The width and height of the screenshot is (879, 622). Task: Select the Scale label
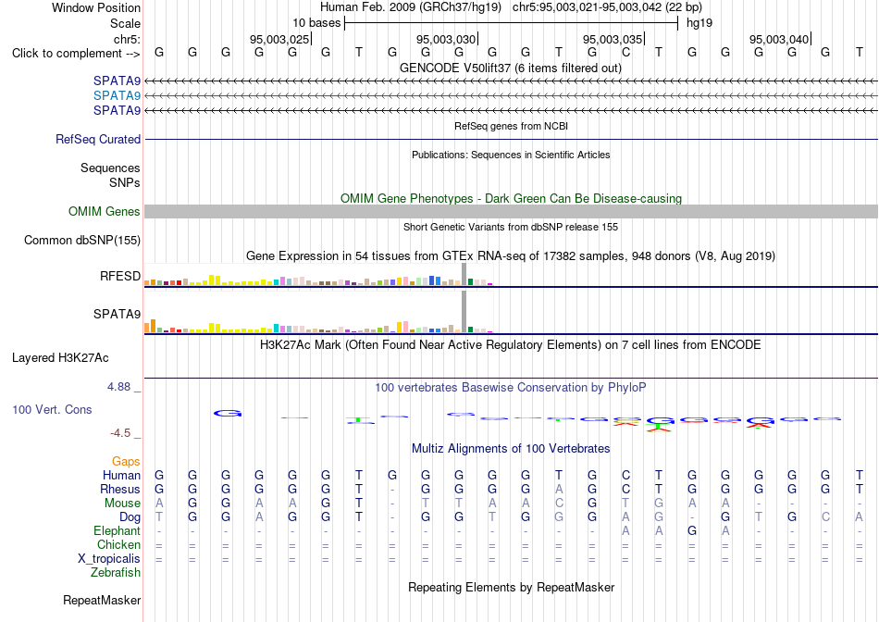tap(125, 23)
